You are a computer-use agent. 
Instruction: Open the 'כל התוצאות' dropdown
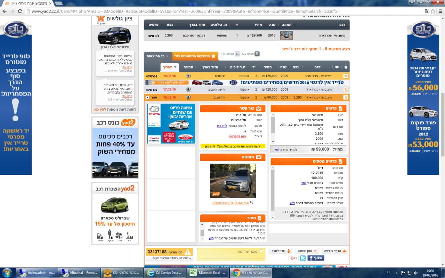157,56
